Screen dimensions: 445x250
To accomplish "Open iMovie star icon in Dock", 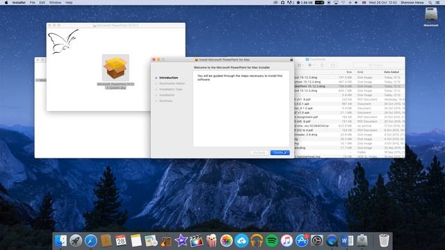I will [181, 241].
